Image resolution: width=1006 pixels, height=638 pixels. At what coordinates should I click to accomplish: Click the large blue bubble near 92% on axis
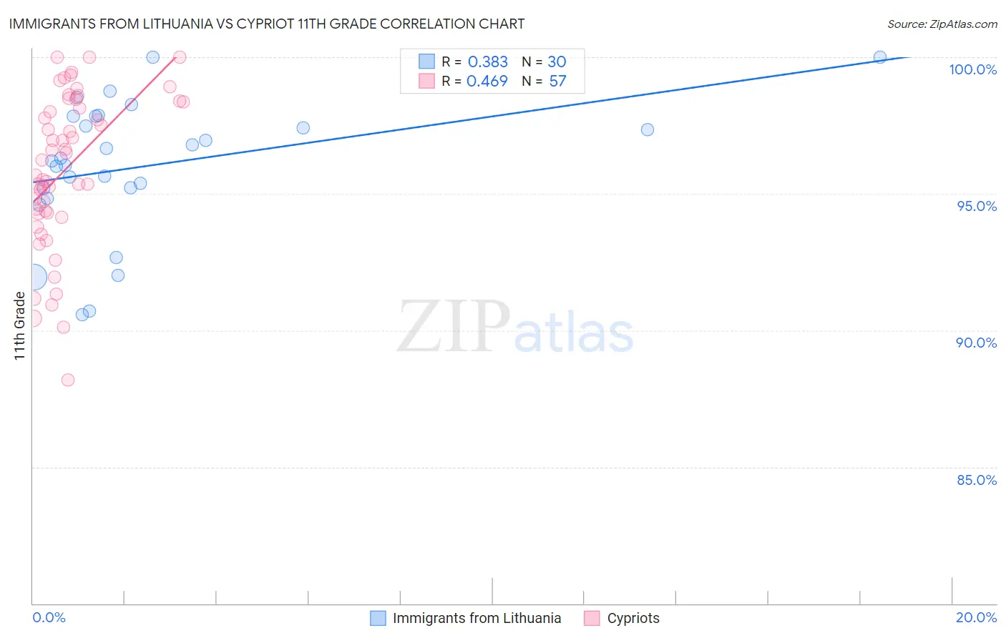pos(33,276)
